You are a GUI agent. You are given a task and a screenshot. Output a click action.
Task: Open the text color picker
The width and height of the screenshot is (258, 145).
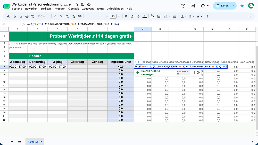(x=145, y=16)
